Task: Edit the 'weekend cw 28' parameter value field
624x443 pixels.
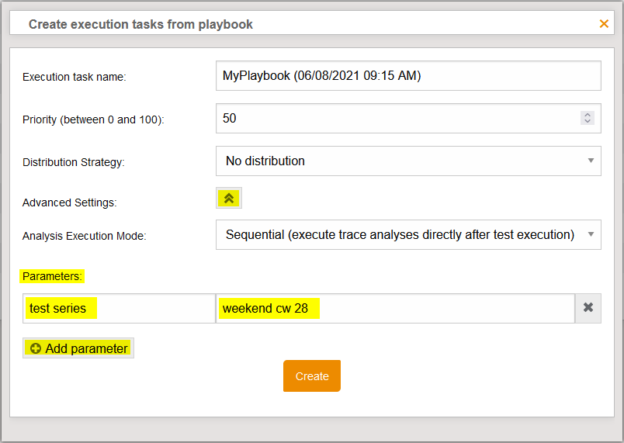Action: 394,308
